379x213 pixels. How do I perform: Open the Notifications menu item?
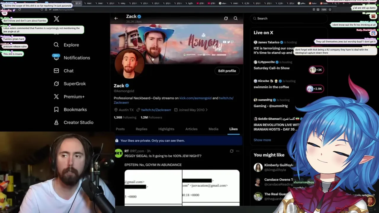(71, 58)
